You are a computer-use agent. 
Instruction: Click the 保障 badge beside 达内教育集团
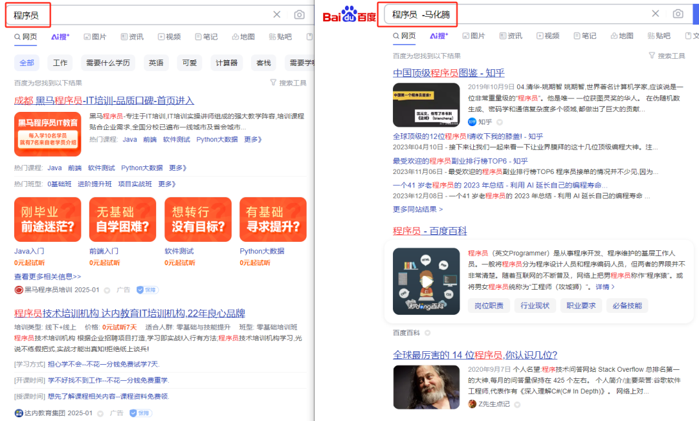[x=140, y=413]
